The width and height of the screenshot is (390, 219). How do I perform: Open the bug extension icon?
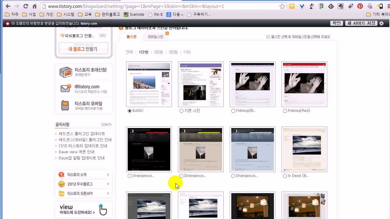point(350,6)
